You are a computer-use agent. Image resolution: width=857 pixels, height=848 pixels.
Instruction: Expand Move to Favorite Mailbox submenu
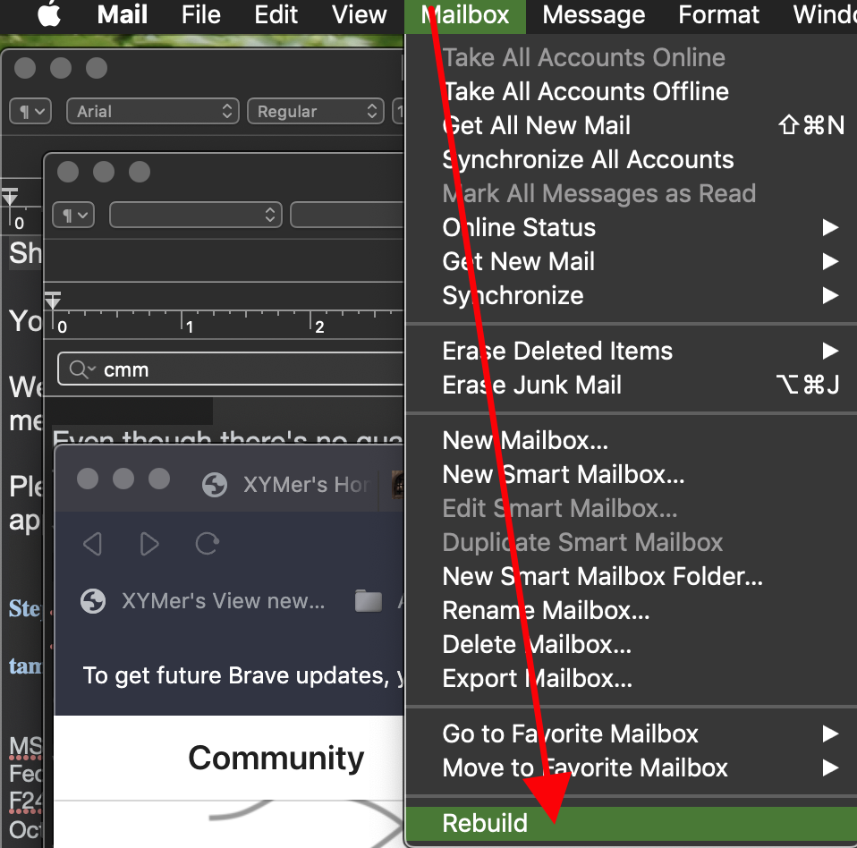click(632, 767)
